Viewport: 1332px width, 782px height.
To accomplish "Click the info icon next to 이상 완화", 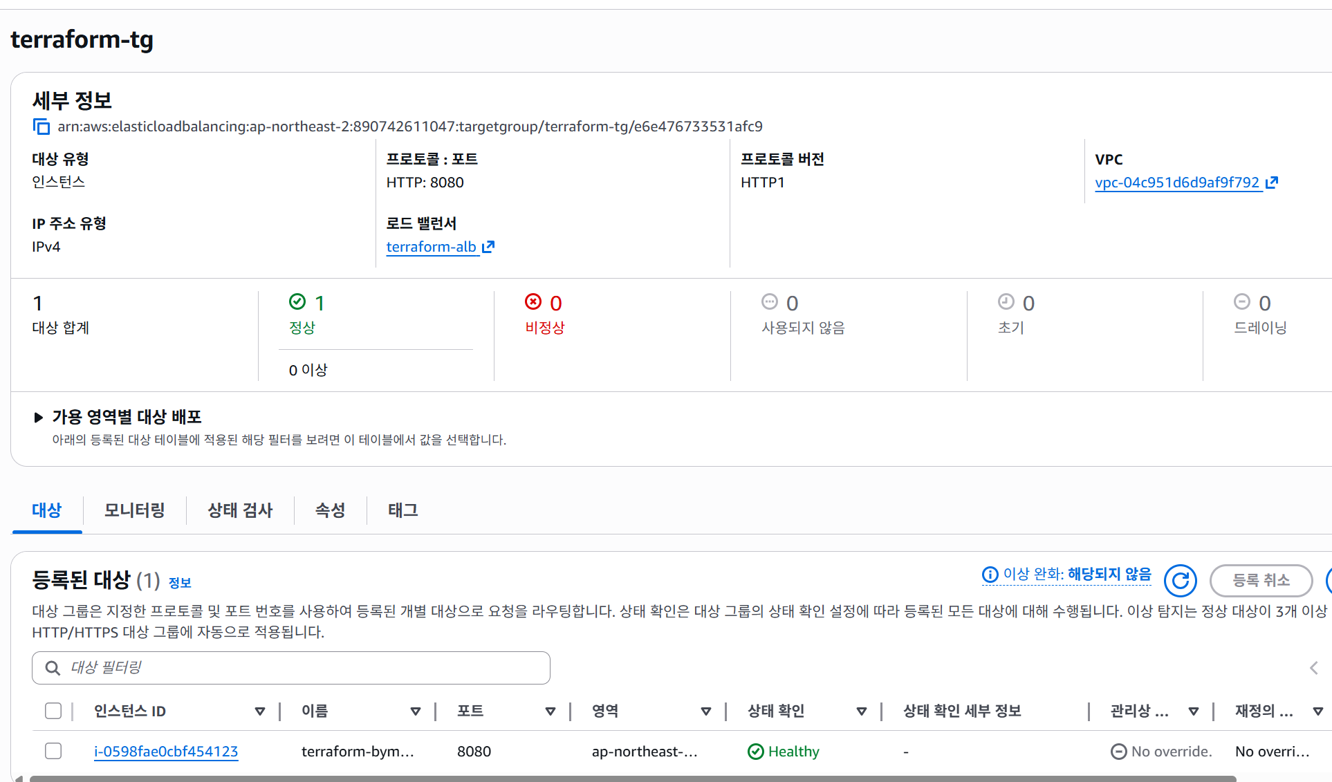I will pyautogui.click(x=990, y=575).
